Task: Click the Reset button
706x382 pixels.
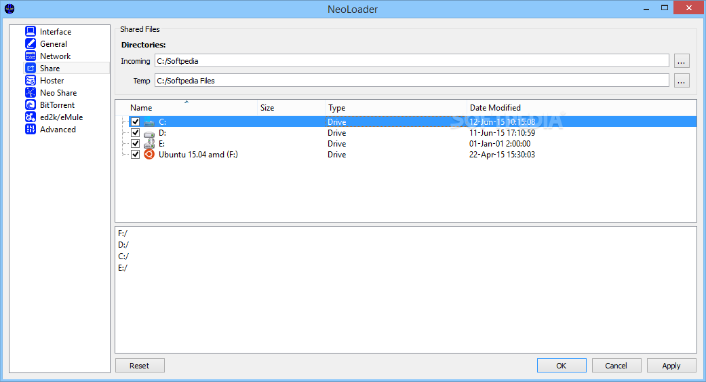Action: [140, 365]
